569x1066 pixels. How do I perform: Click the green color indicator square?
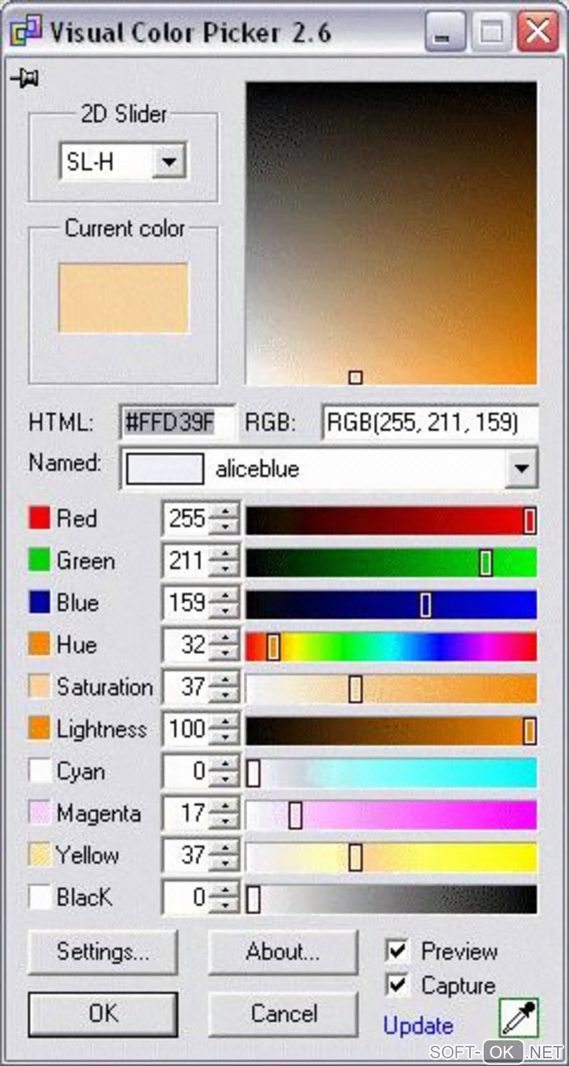[x=39, y=560]
